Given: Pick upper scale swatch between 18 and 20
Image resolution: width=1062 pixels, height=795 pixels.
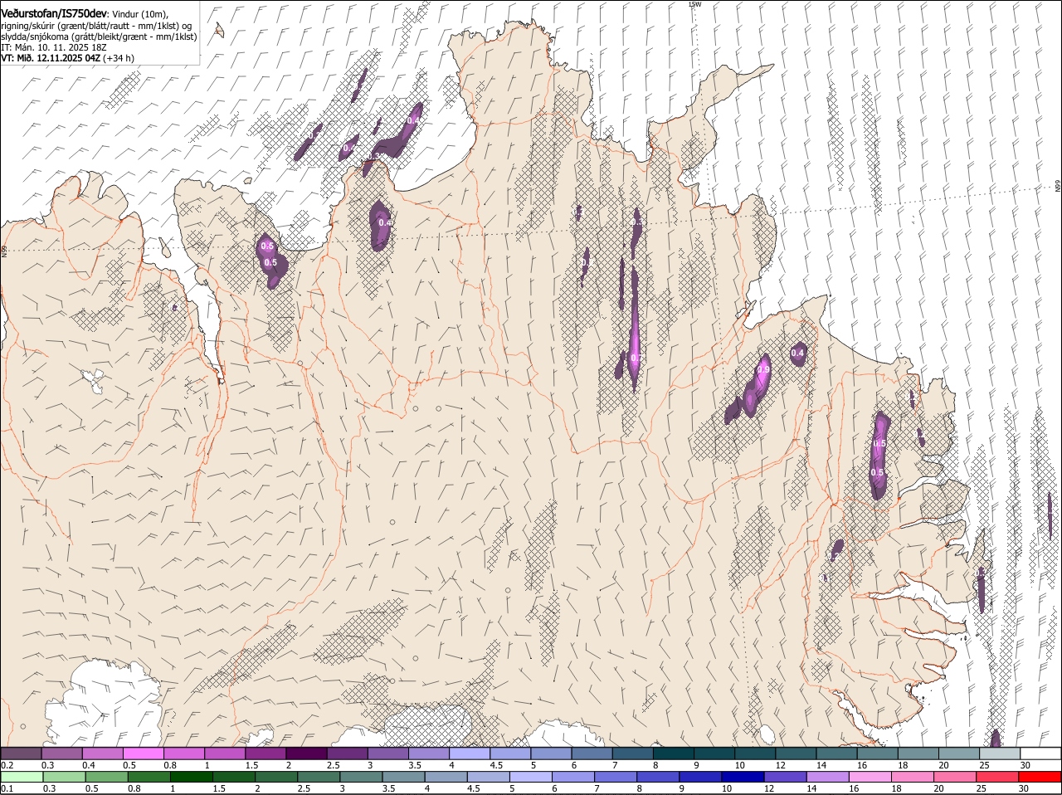Looking at the screenshot, I should (918, 754).
